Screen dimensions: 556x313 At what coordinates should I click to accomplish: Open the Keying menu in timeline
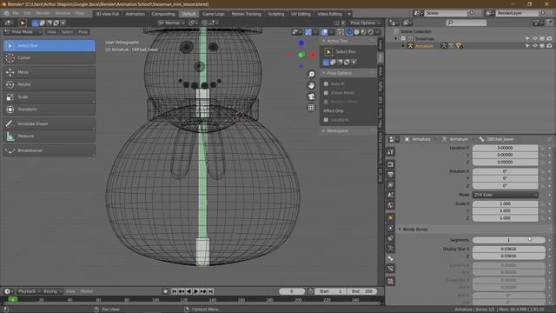pyautogui.click(x=52, y=291)
